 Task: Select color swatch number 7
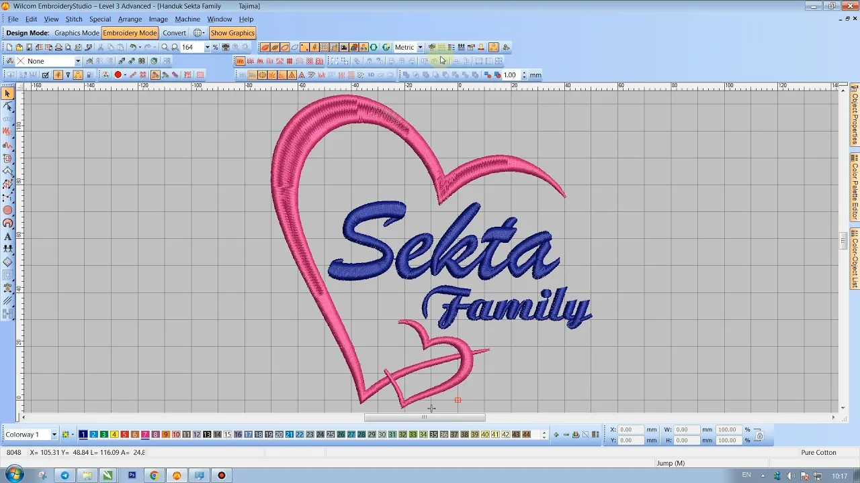pos(145,435)
